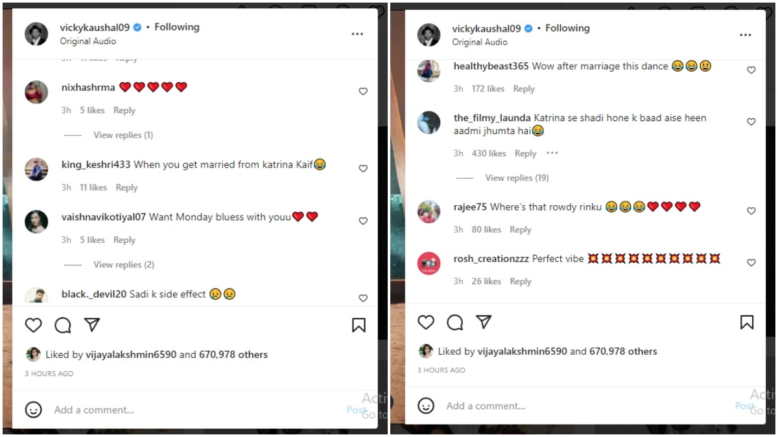Open rajee75's profile picture

point(429,212)
